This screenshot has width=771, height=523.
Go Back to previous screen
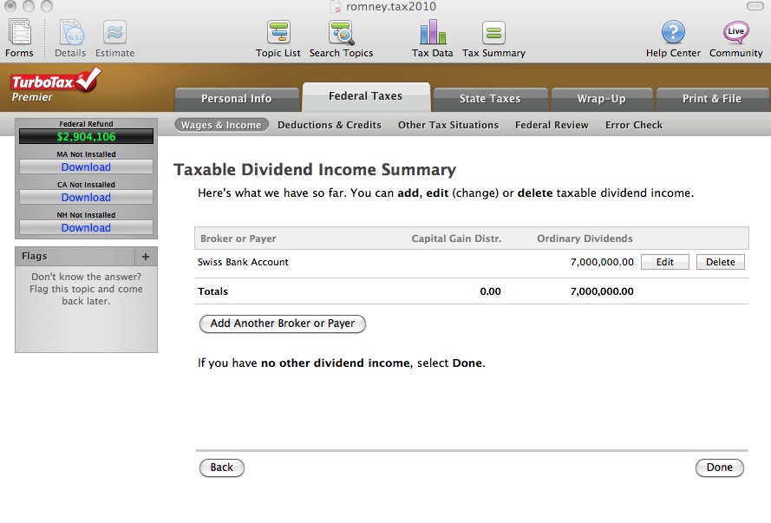tap(222, 467)
